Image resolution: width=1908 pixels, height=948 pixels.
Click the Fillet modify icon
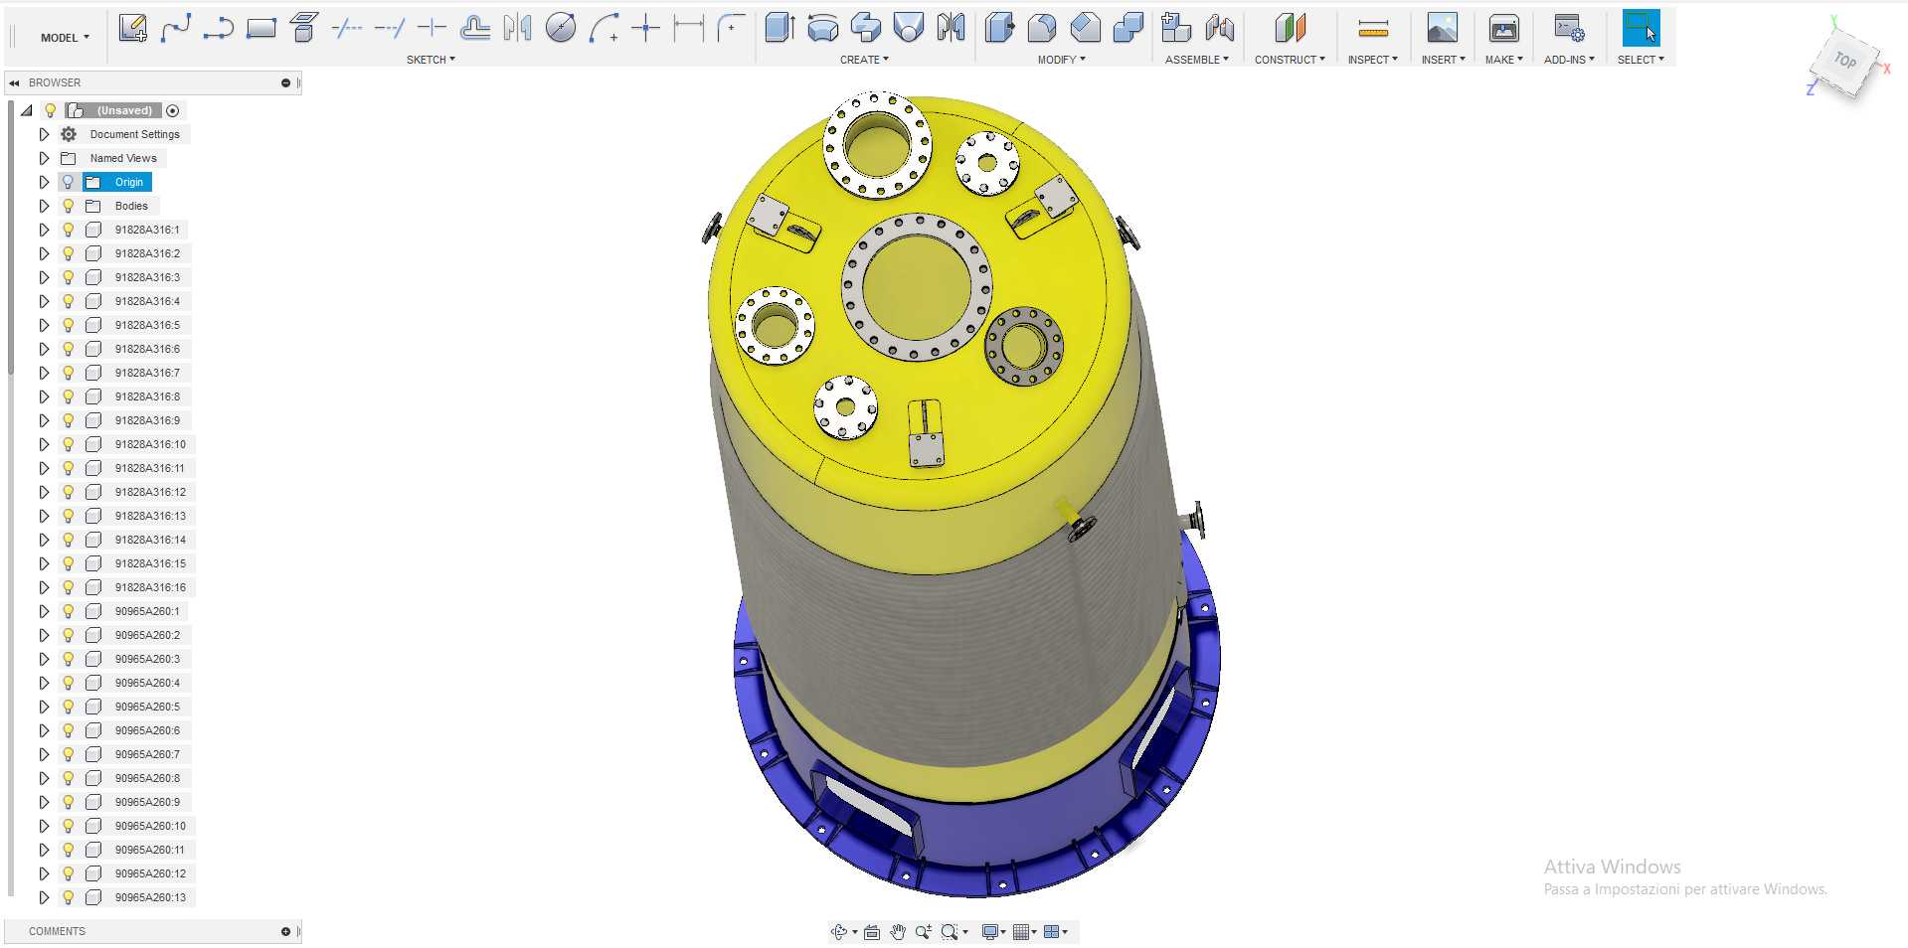pyautogui.click(x=1042, y=28)
